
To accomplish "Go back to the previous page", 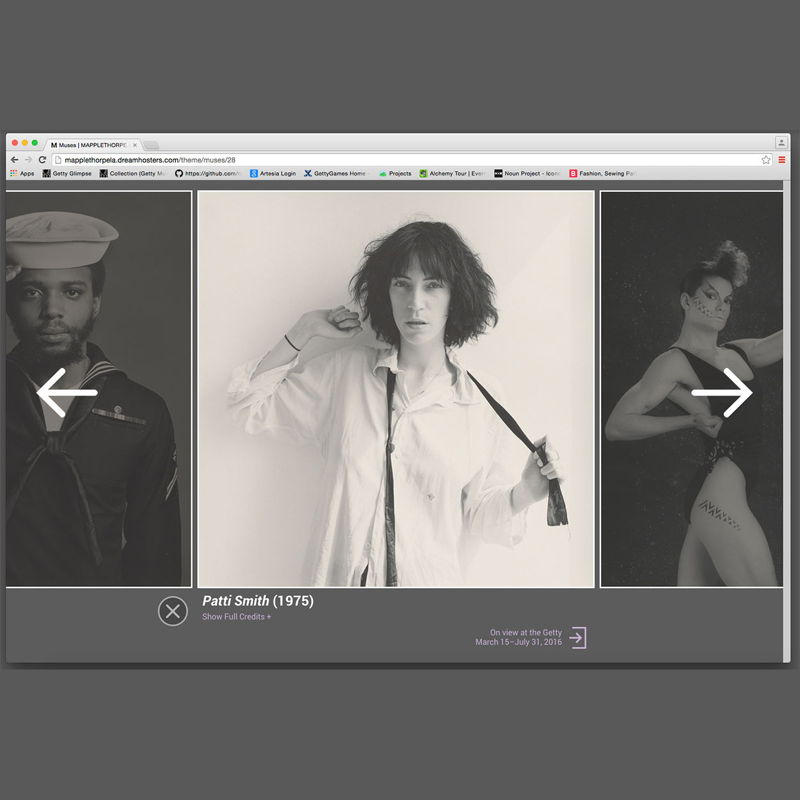I will [x=15, y=160].
